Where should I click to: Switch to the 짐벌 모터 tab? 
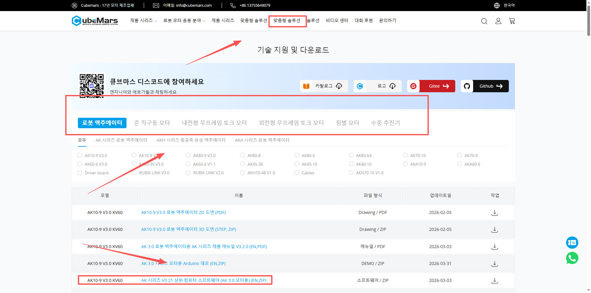point(347,123)
